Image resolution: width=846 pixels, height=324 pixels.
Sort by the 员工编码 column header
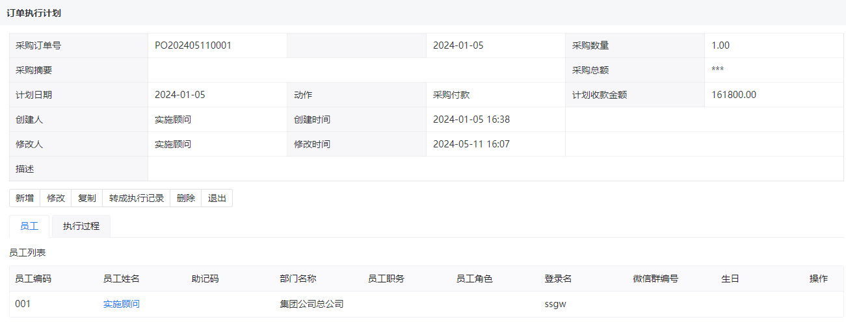click(x=33, y=279)
